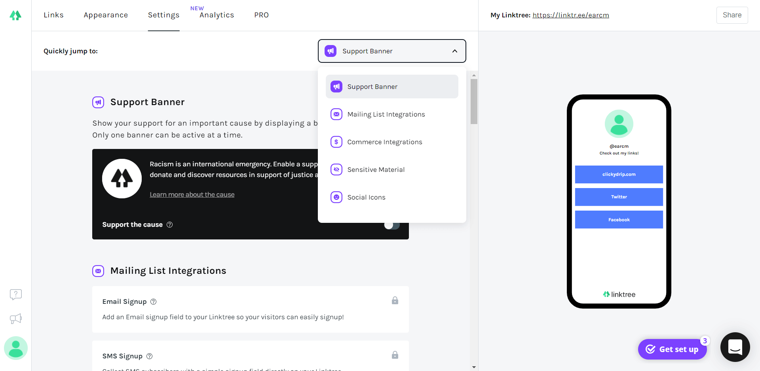Click the Sensitive Material eye icon

[336, 169]
